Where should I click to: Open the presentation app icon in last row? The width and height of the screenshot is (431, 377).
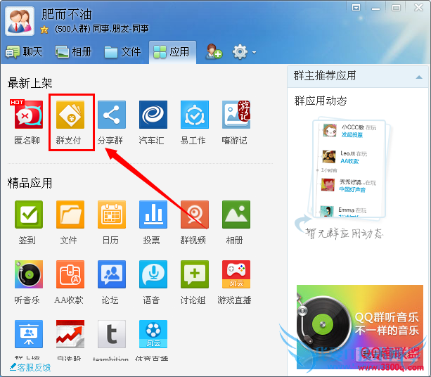coord(29,334)
